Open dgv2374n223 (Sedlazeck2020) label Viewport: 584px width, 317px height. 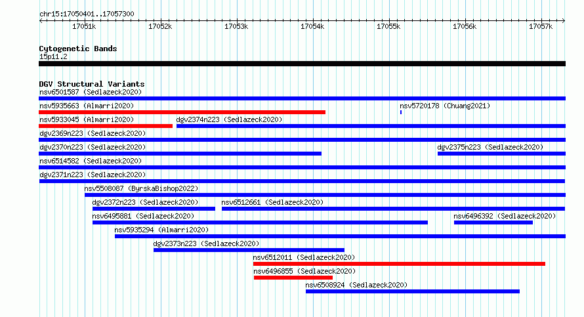[229, 119]
